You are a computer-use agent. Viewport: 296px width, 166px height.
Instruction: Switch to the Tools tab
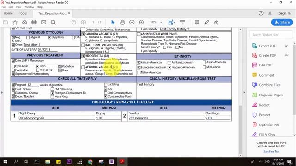coord(23,13)
